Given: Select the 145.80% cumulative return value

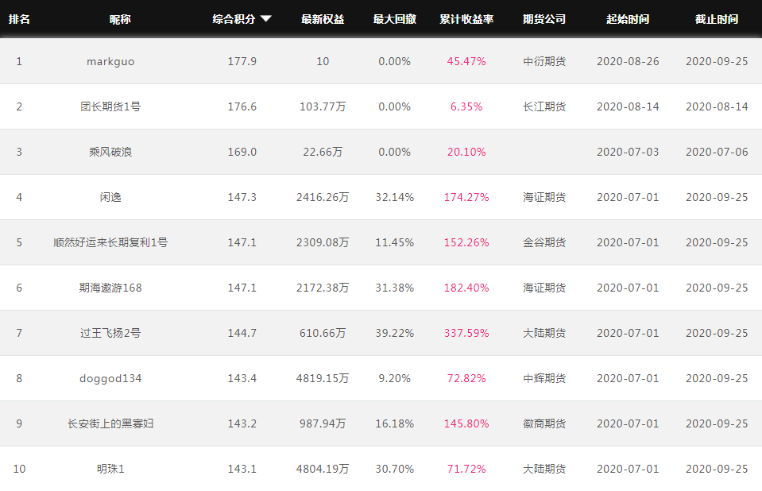Looking at the screenshot, I should coord(466,423).
